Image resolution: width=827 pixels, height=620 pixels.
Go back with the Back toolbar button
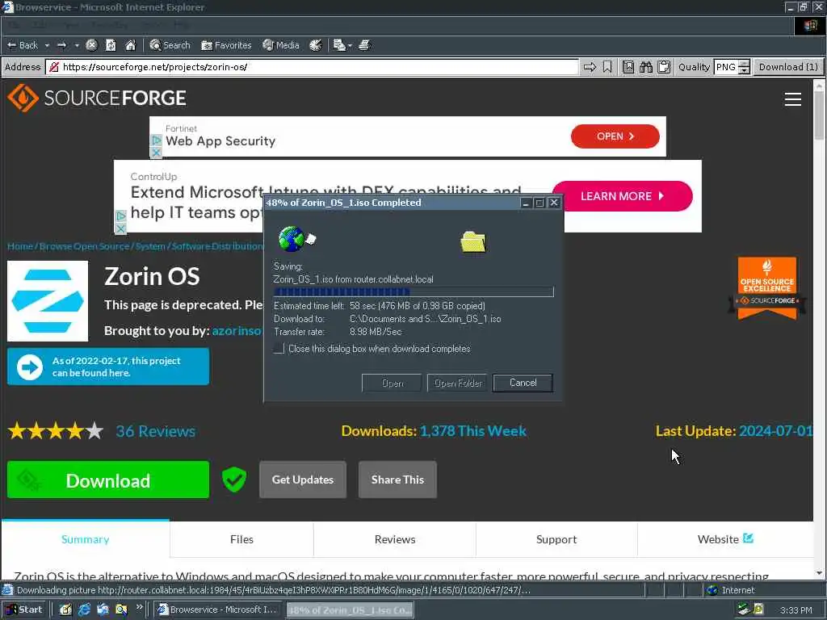point(23,45)
